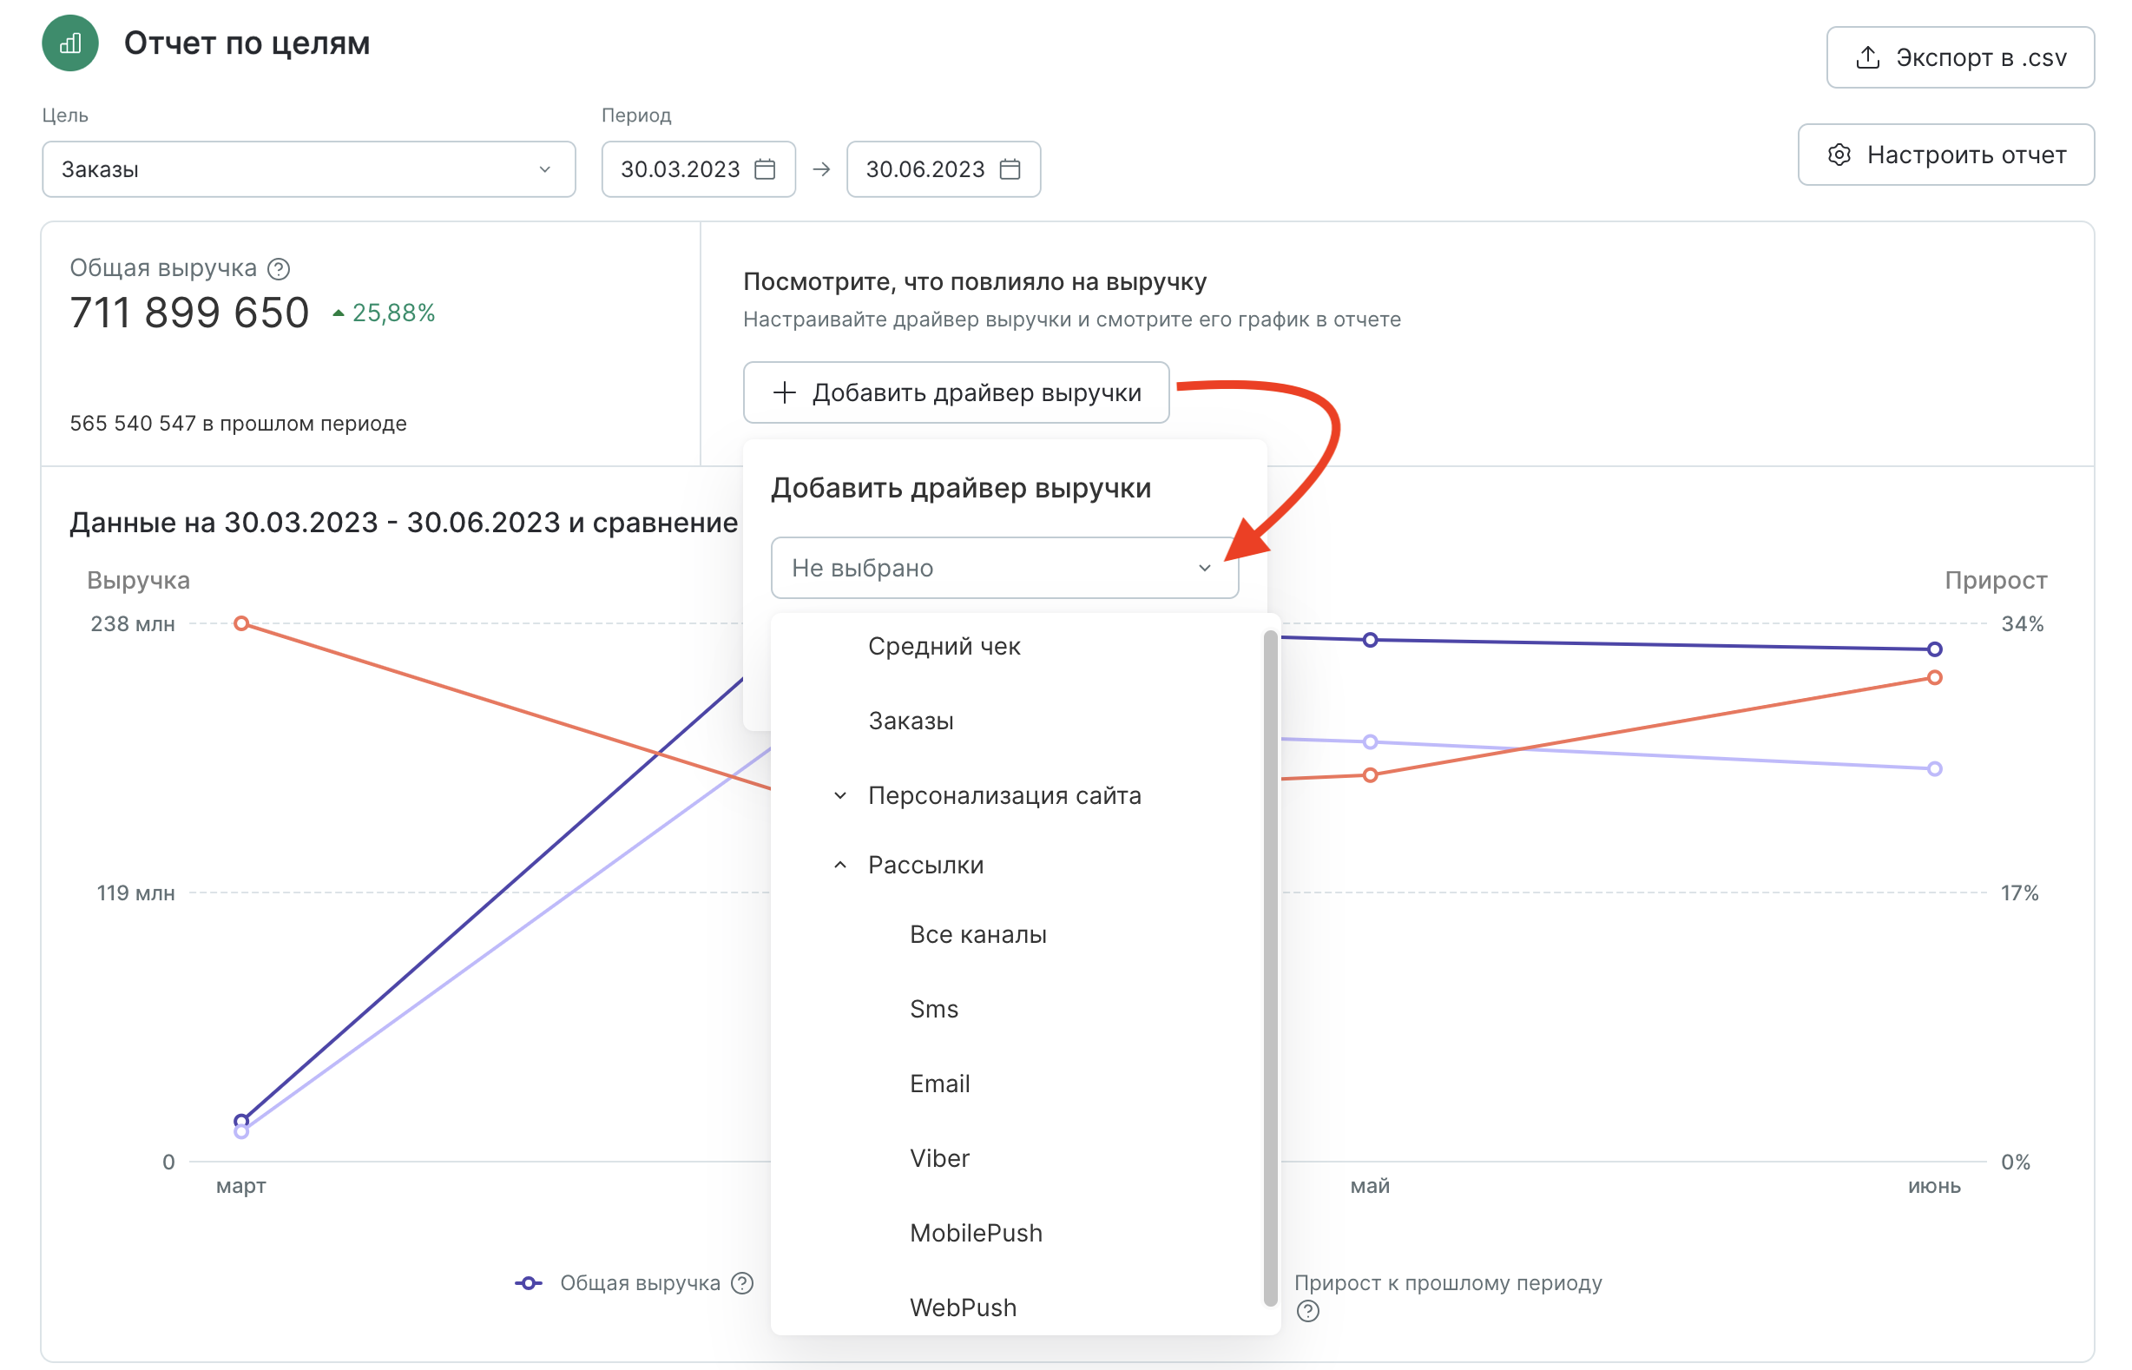The image size is (2132, 1370).
Task: Click the chevron in the Заказы goal selector
Action: 545,169
